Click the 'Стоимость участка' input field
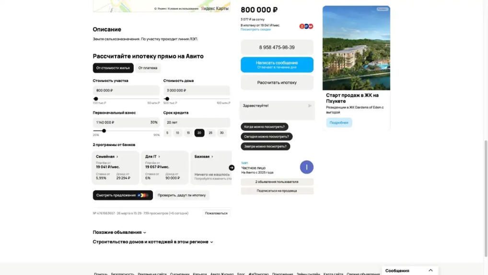 coord(126,90)
